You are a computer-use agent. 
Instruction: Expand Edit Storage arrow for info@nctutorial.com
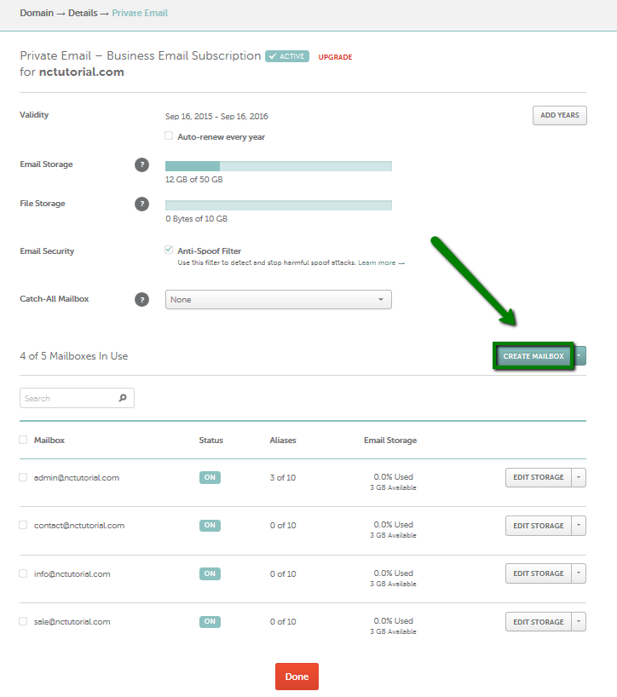pyautogui.click(x=579, y=573)
